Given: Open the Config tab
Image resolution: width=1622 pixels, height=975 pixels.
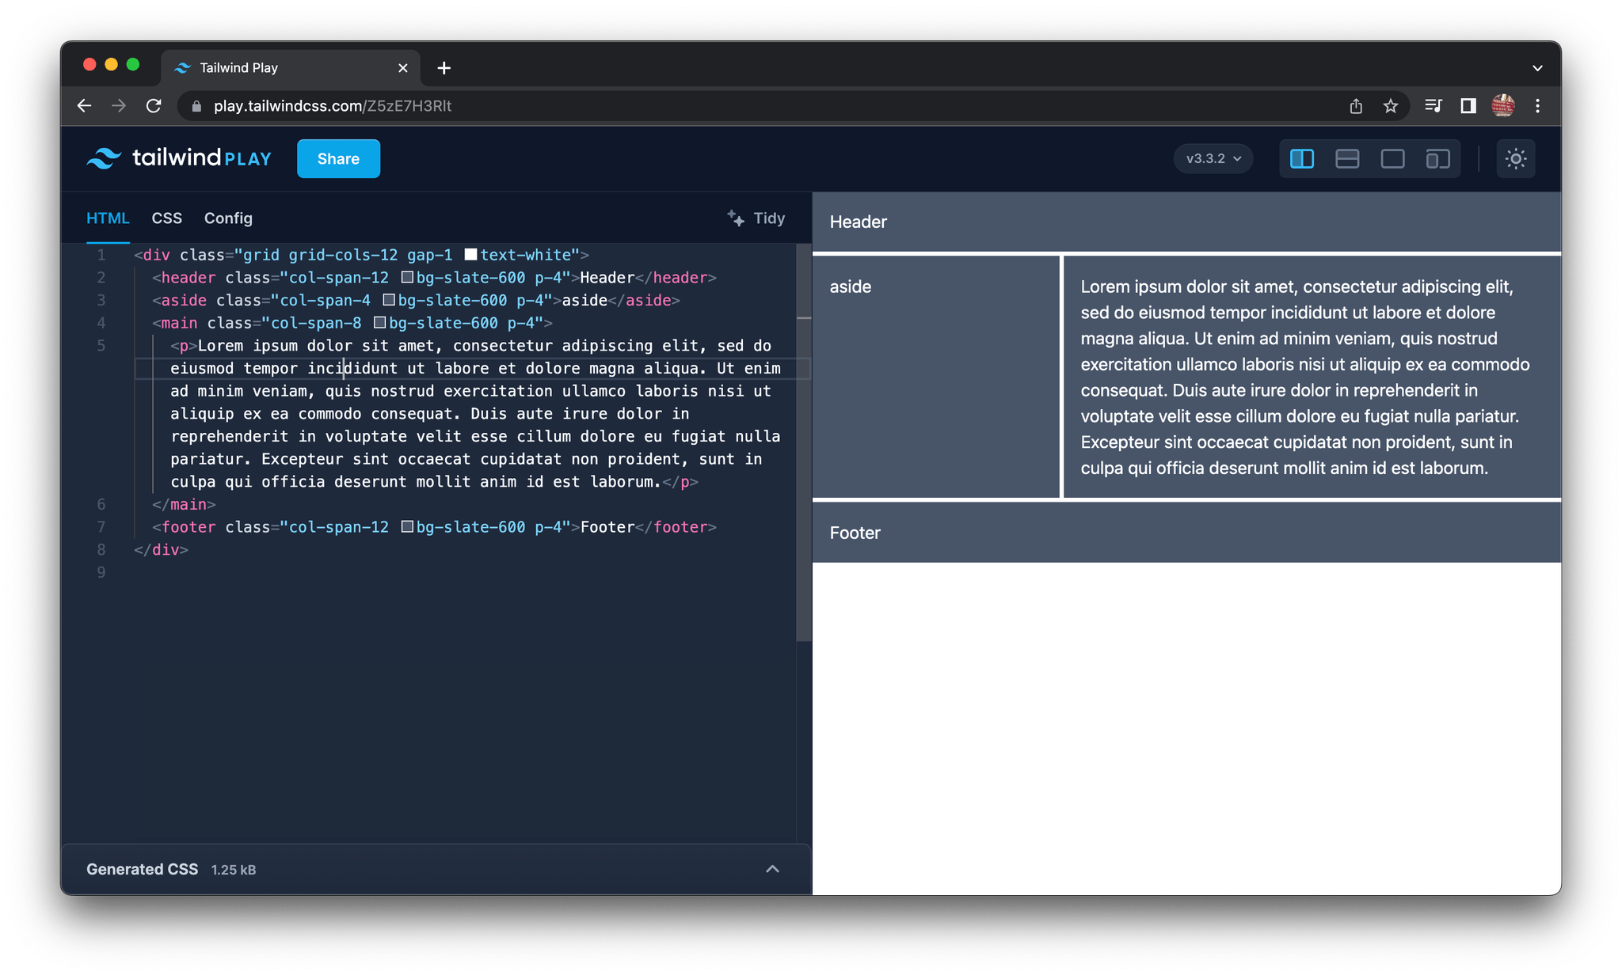Looking at the screenshot, I should click(228, 218).
